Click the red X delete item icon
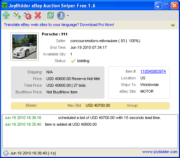180x158 pixels. click(x=38, y=15)
